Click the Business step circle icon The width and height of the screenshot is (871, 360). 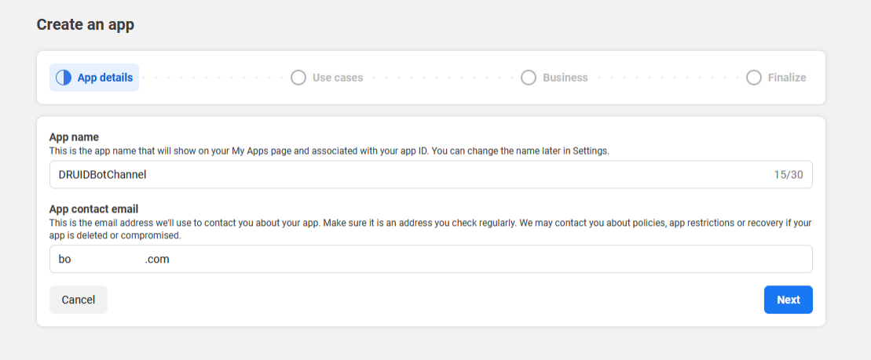pos(529,78)
